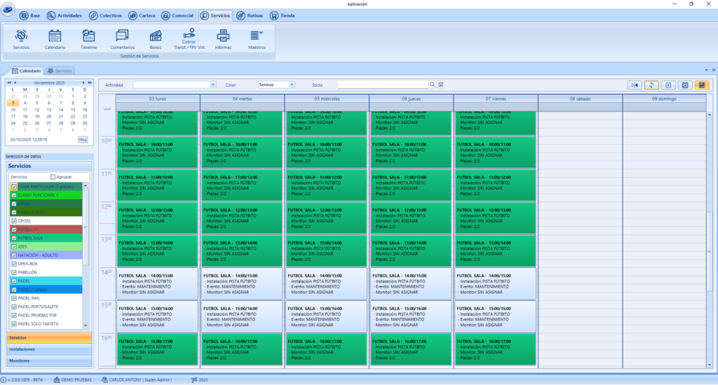Open Informes printer icon
Screen dimensions: 718x385
point(223,38)
